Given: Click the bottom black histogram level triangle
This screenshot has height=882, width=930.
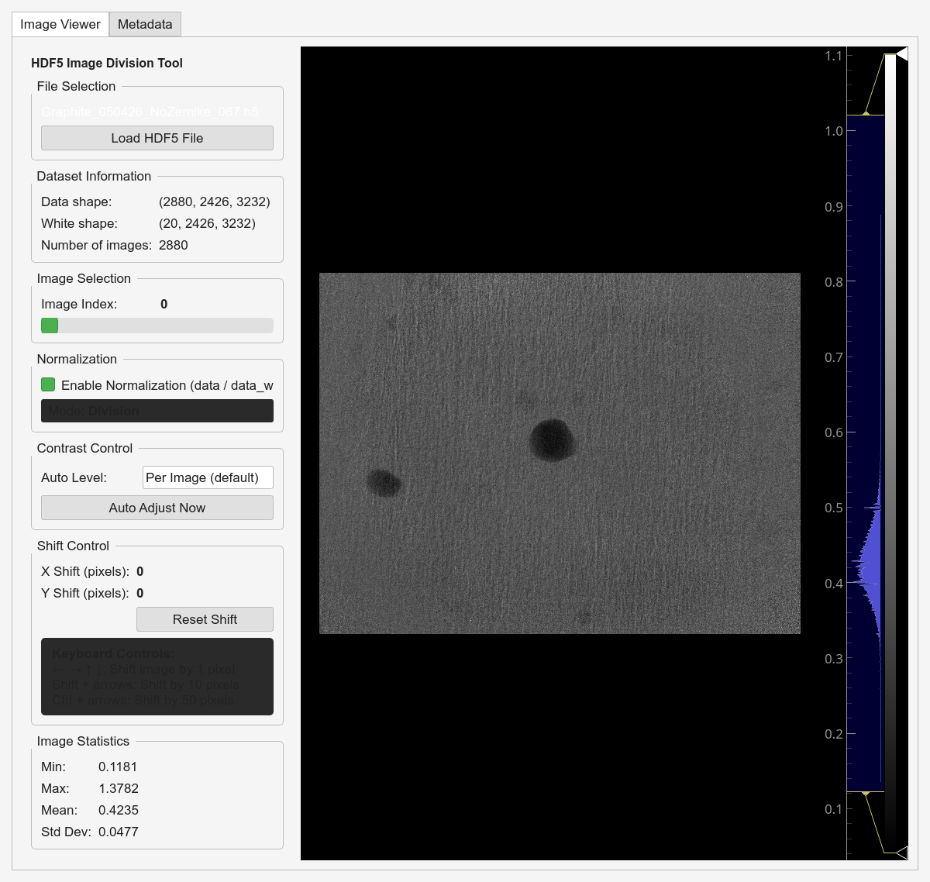Looking at the screenshot, I should click(901, 853).
